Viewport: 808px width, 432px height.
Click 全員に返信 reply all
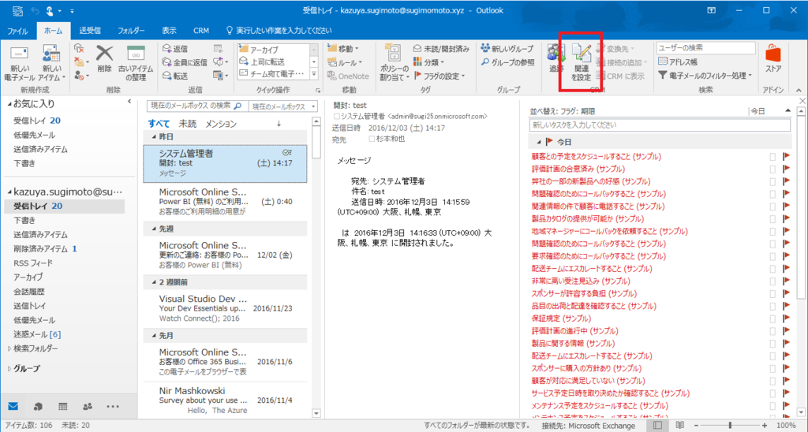[185, 62]
